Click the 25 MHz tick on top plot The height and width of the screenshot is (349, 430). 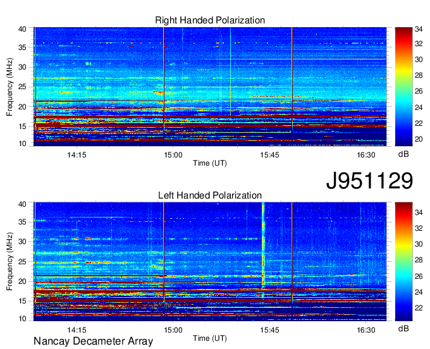coord(22,87)
